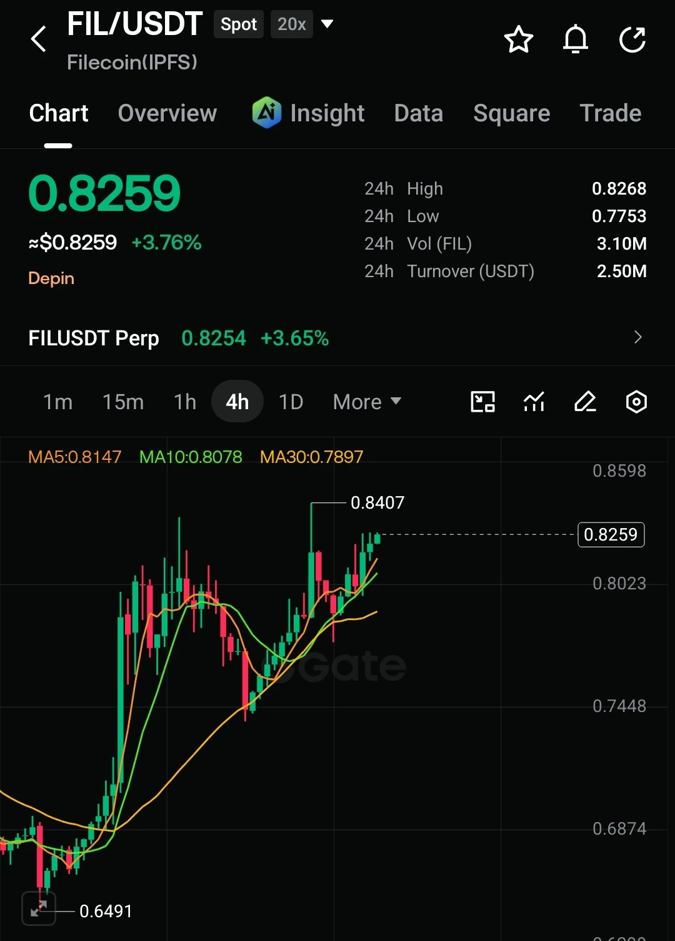This screenshot has height=941, width=675.
Task: Tap the 0.7448 axis label
Action: point(619,706)
